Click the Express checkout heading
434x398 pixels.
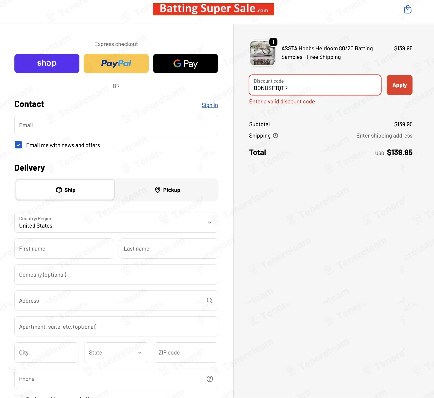pyautogui.click(x=116, y=44)
